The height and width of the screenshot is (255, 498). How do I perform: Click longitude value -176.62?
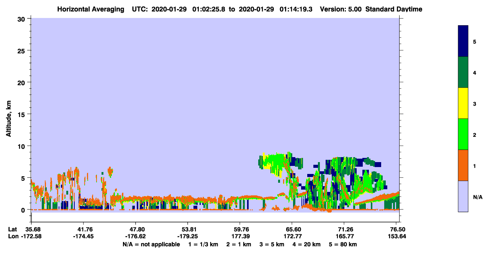(136, 236)
